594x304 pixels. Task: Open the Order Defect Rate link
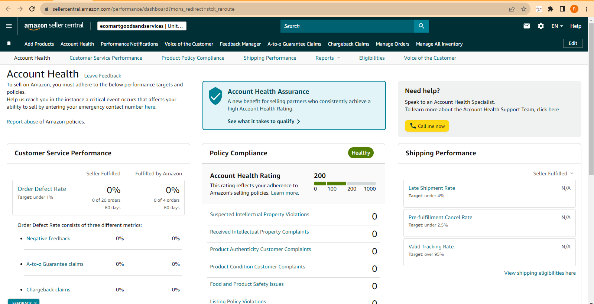click(x=42, y=189)
